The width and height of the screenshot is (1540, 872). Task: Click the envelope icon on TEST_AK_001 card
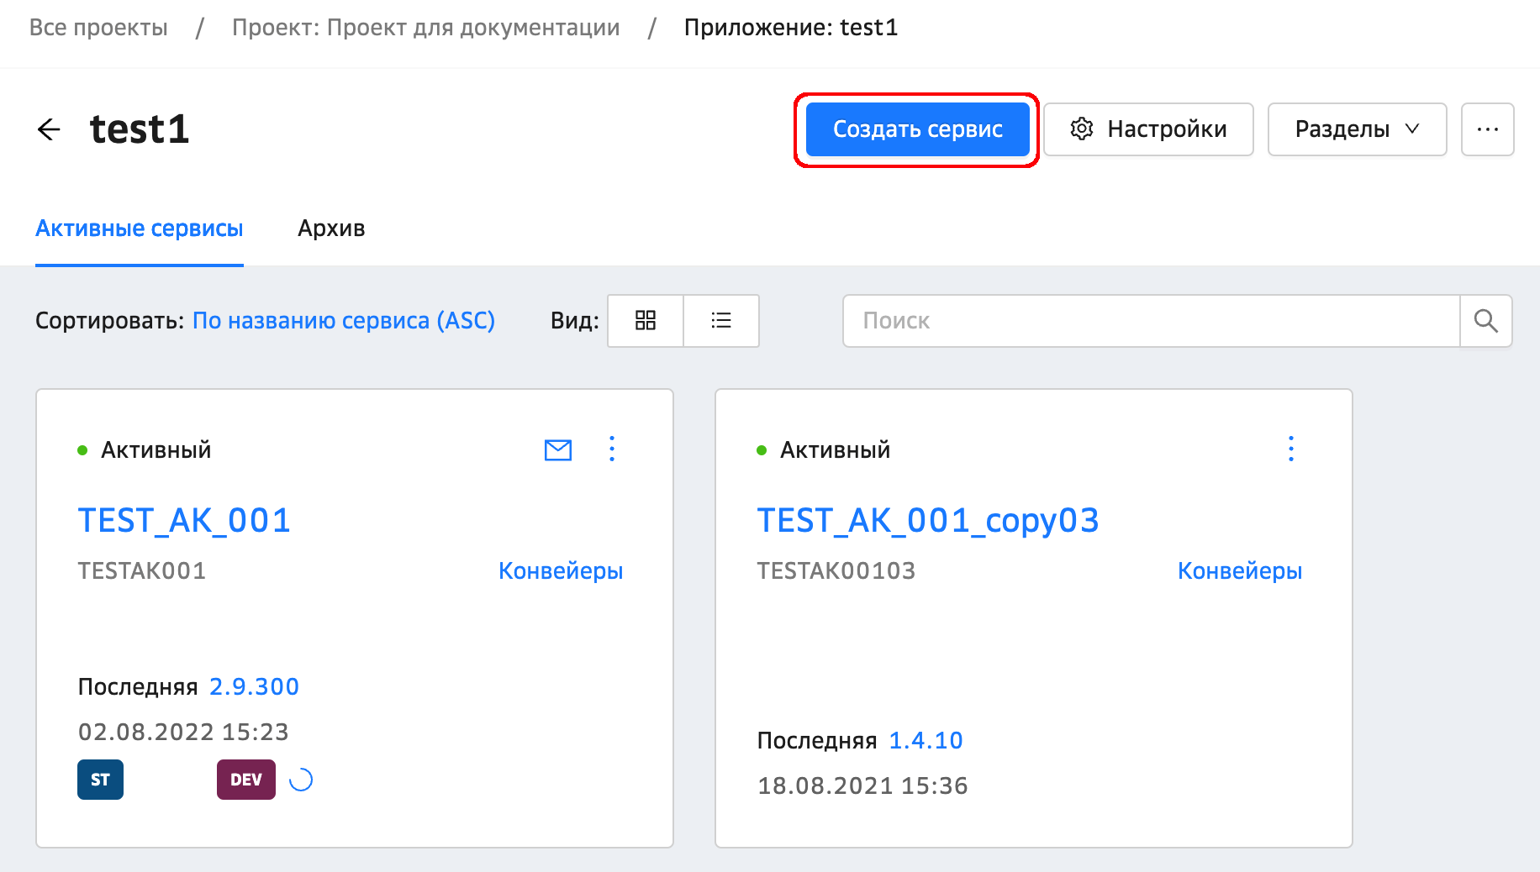(557, 450)
